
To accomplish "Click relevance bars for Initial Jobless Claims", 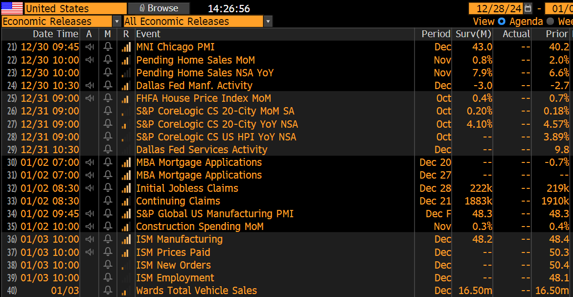I will click(x=126, y=188).
